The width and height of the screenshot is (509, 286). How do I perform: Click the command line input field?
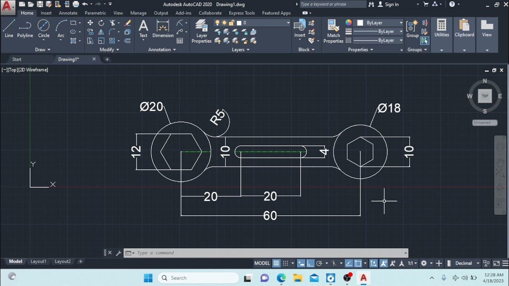266,253
